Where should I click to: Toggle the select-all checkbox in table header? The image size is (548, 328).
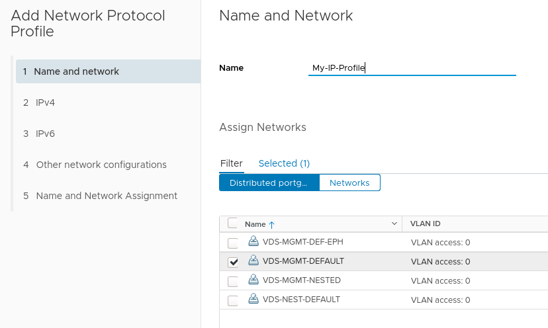click(x=232, y=223)
